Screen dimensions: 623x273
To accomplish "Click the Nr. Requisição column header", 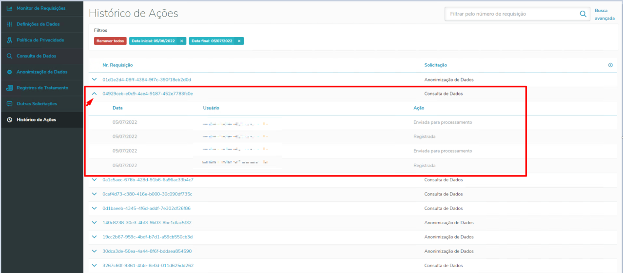I will coord(117,65).
